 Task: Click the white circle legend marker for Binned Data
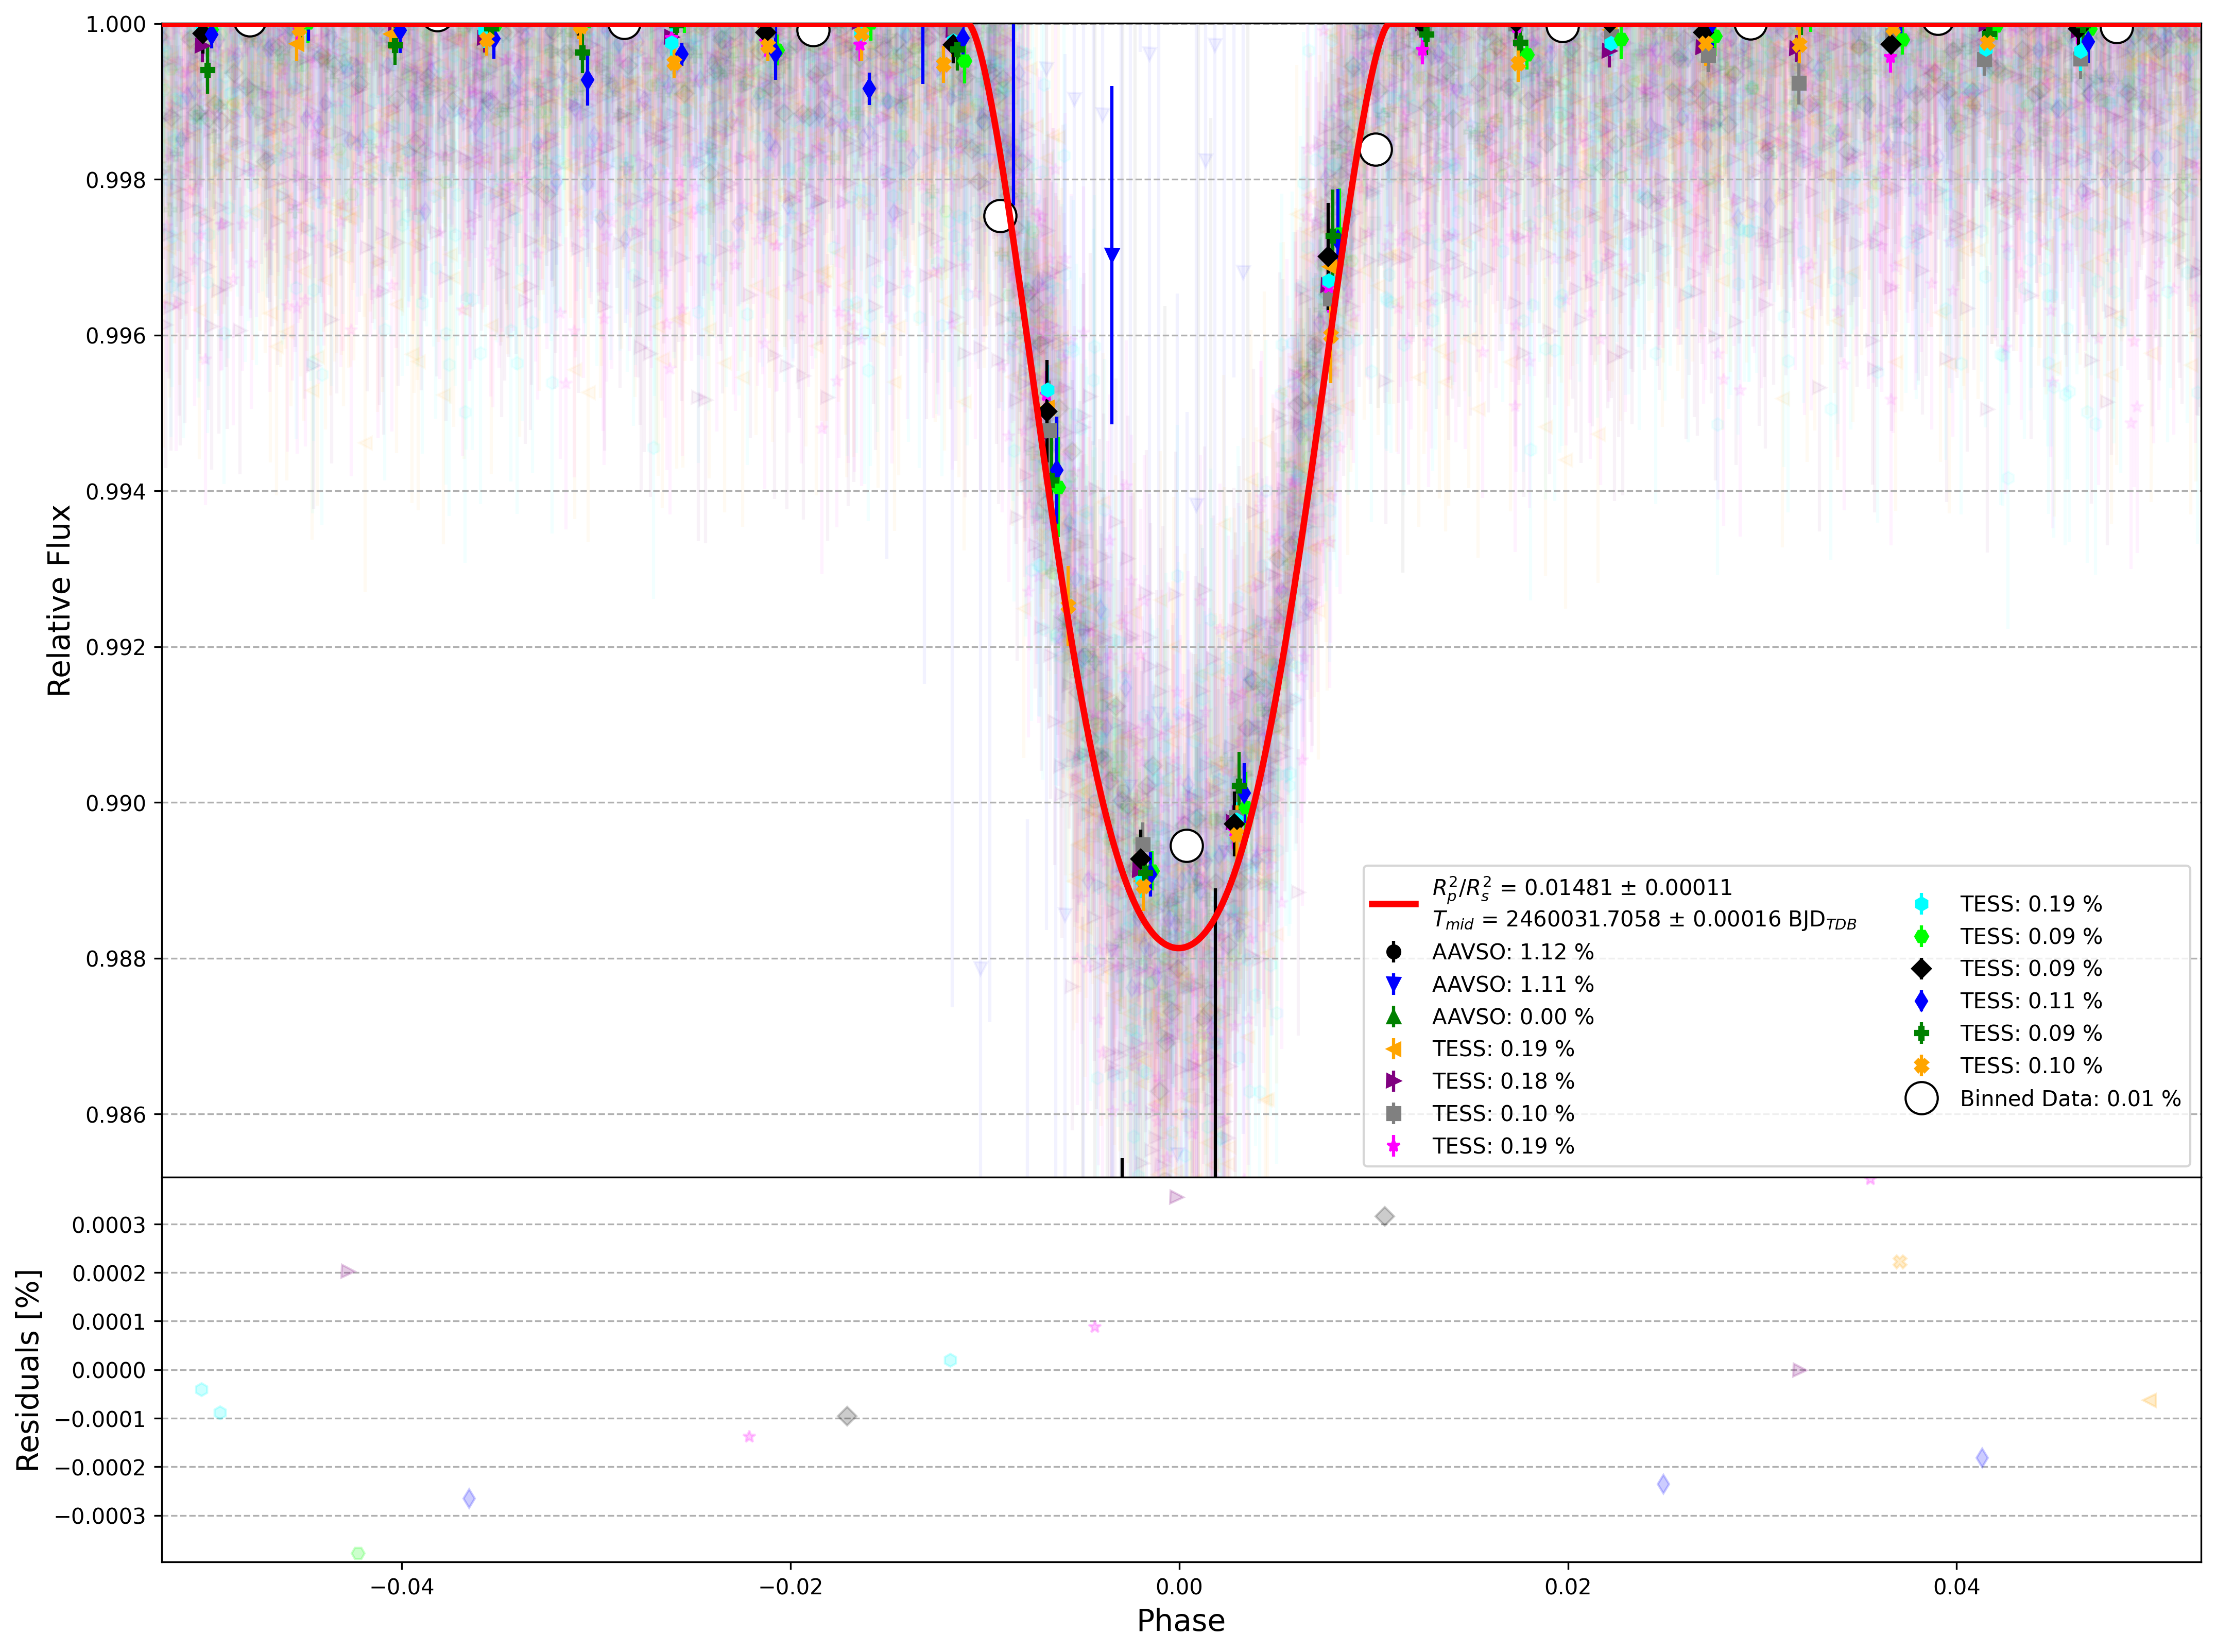coord(1921,1098)
